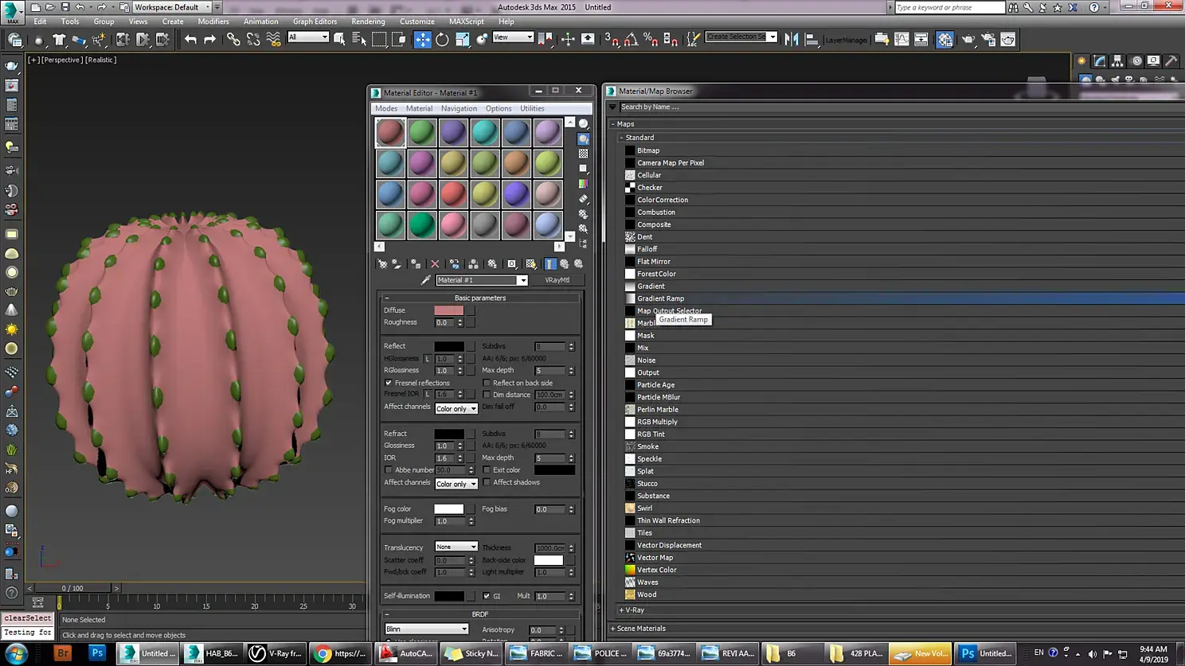Open the Rendering menu
Viewport: 1185px width, 666px height.
367,21
